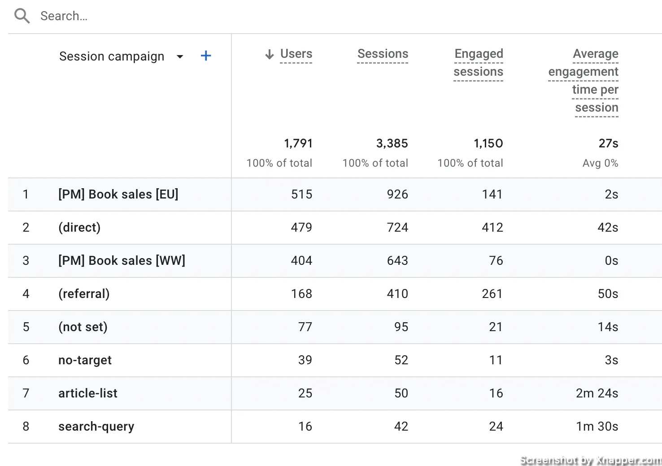Click Users value 39 for no-target

click(x=305, y=360)
